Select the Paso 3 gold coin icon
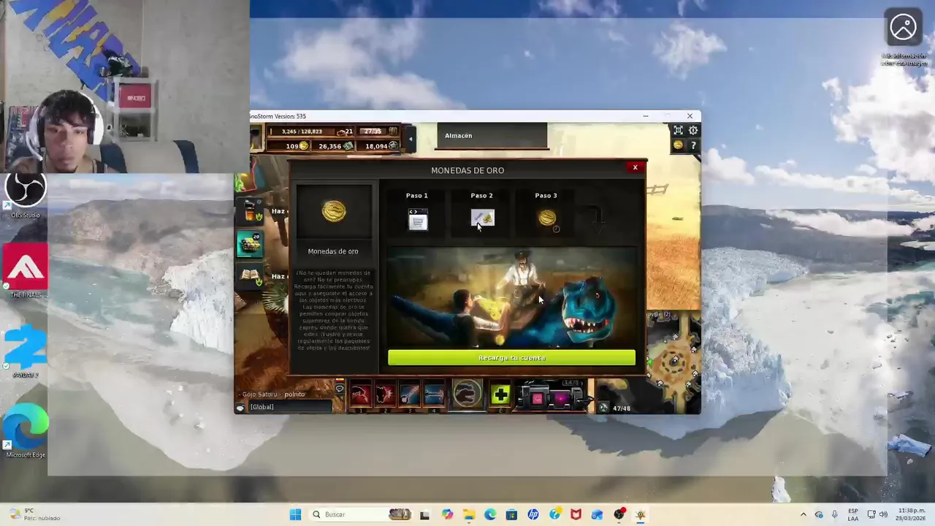Screen dimensions: 935x526 click(x=547, y=218)
